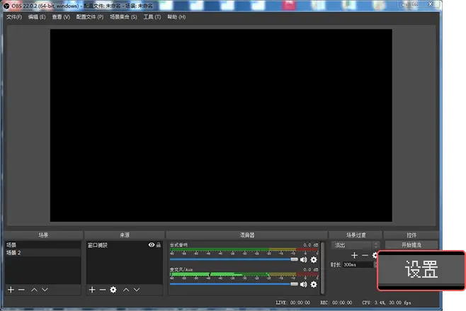Viewport: 466px width, 311px height.
Task: Click the 麦克风/Aux mixer channel label
Action: [181, 269]
